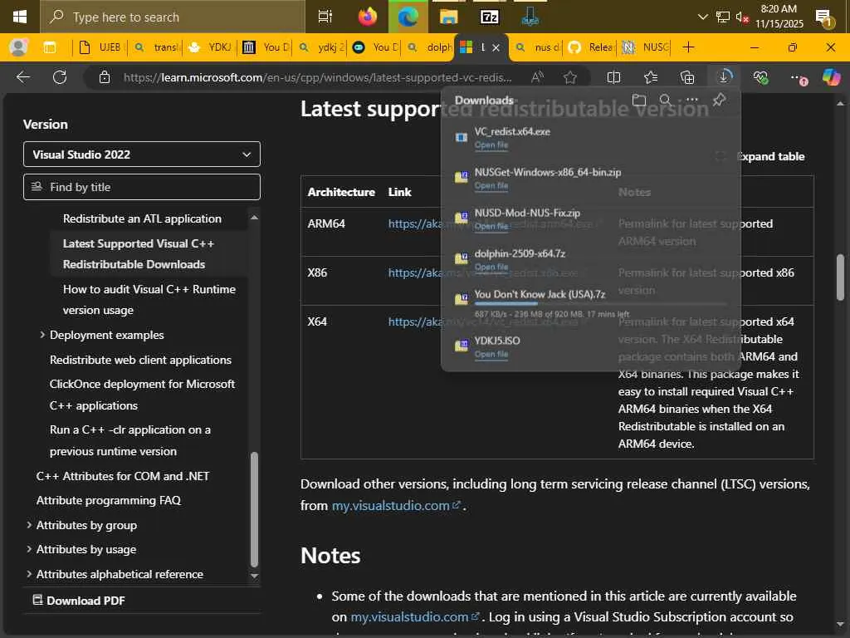Screen dimensions: 850x638
Task: Click the muted volume tray icon
Action: [741, 17]
